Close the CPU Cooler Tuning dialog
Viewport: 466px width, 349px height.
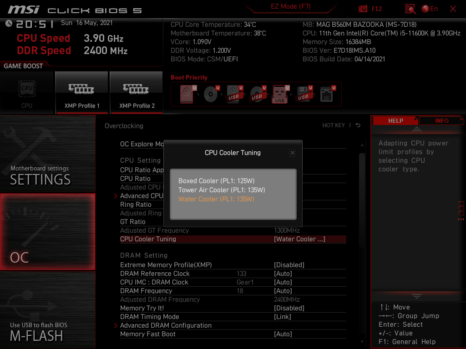click(293, 153)
